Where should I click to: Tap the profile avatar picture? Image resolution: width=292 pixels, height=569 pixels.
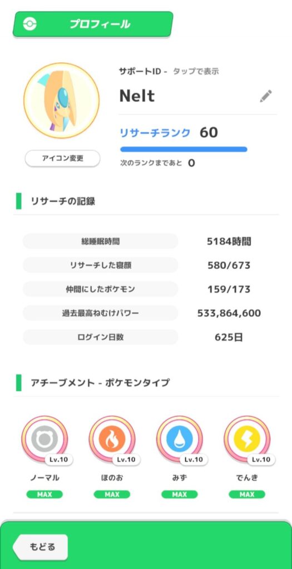(61, 101)
